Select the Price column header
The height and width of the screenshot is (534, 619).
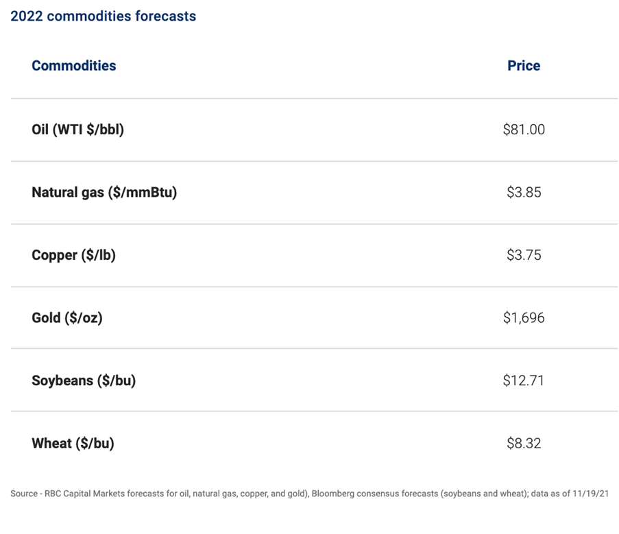point(524,66)
